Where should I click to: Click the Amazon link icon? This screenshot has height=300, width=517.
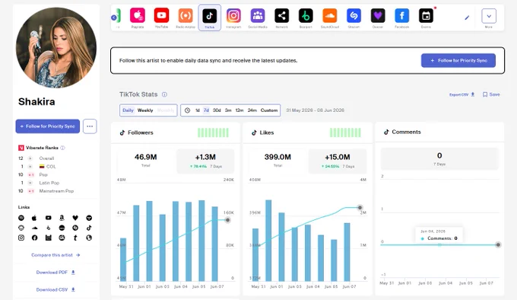pos(62,218)
